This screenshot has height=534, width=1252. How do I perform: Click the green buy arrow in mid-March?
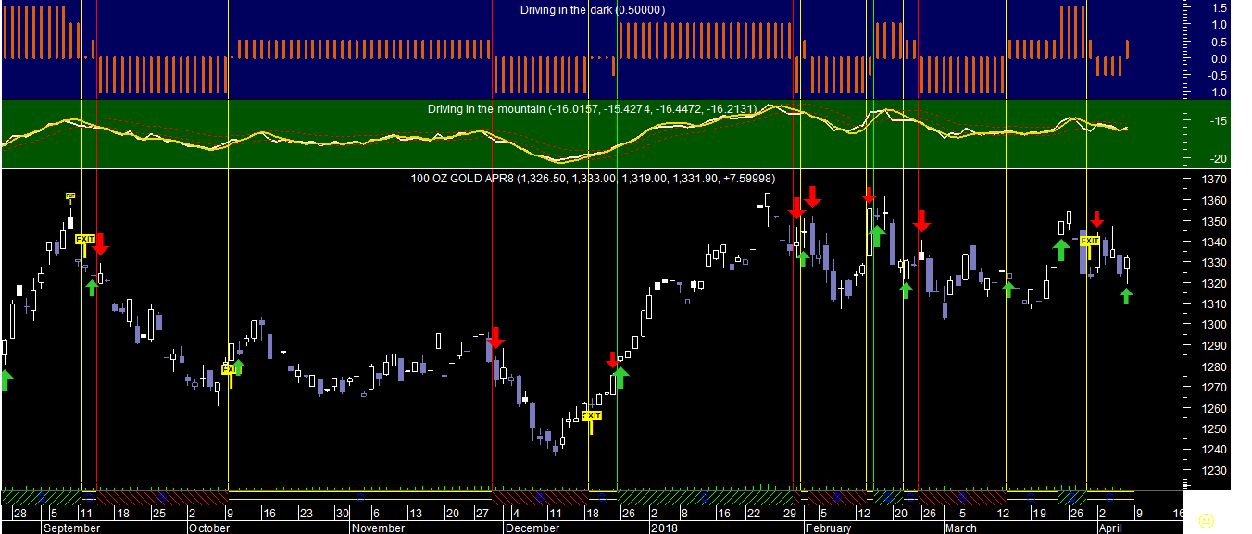point(1009,291)
